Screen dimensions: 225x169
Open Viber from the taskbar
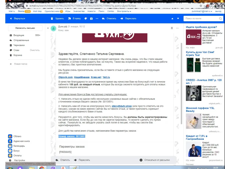(x=53, y=168)
